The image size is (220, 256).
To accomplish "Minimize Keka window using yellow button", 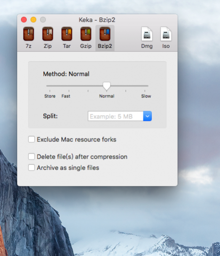I will 33,20.
